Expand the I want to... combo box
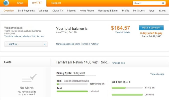The image size is (169, 100). click(x=26, y=44)
